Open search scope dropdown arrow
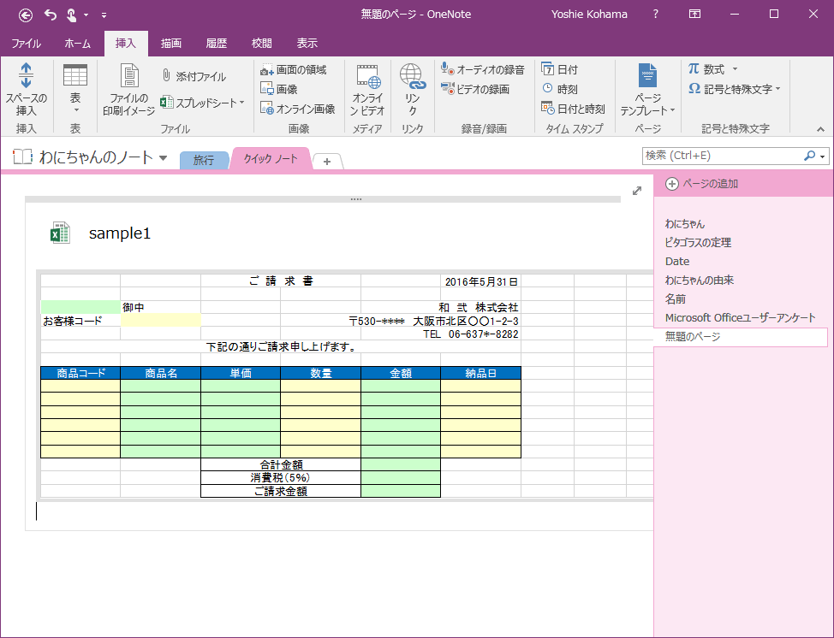834x638 pixels. [823, 157]
